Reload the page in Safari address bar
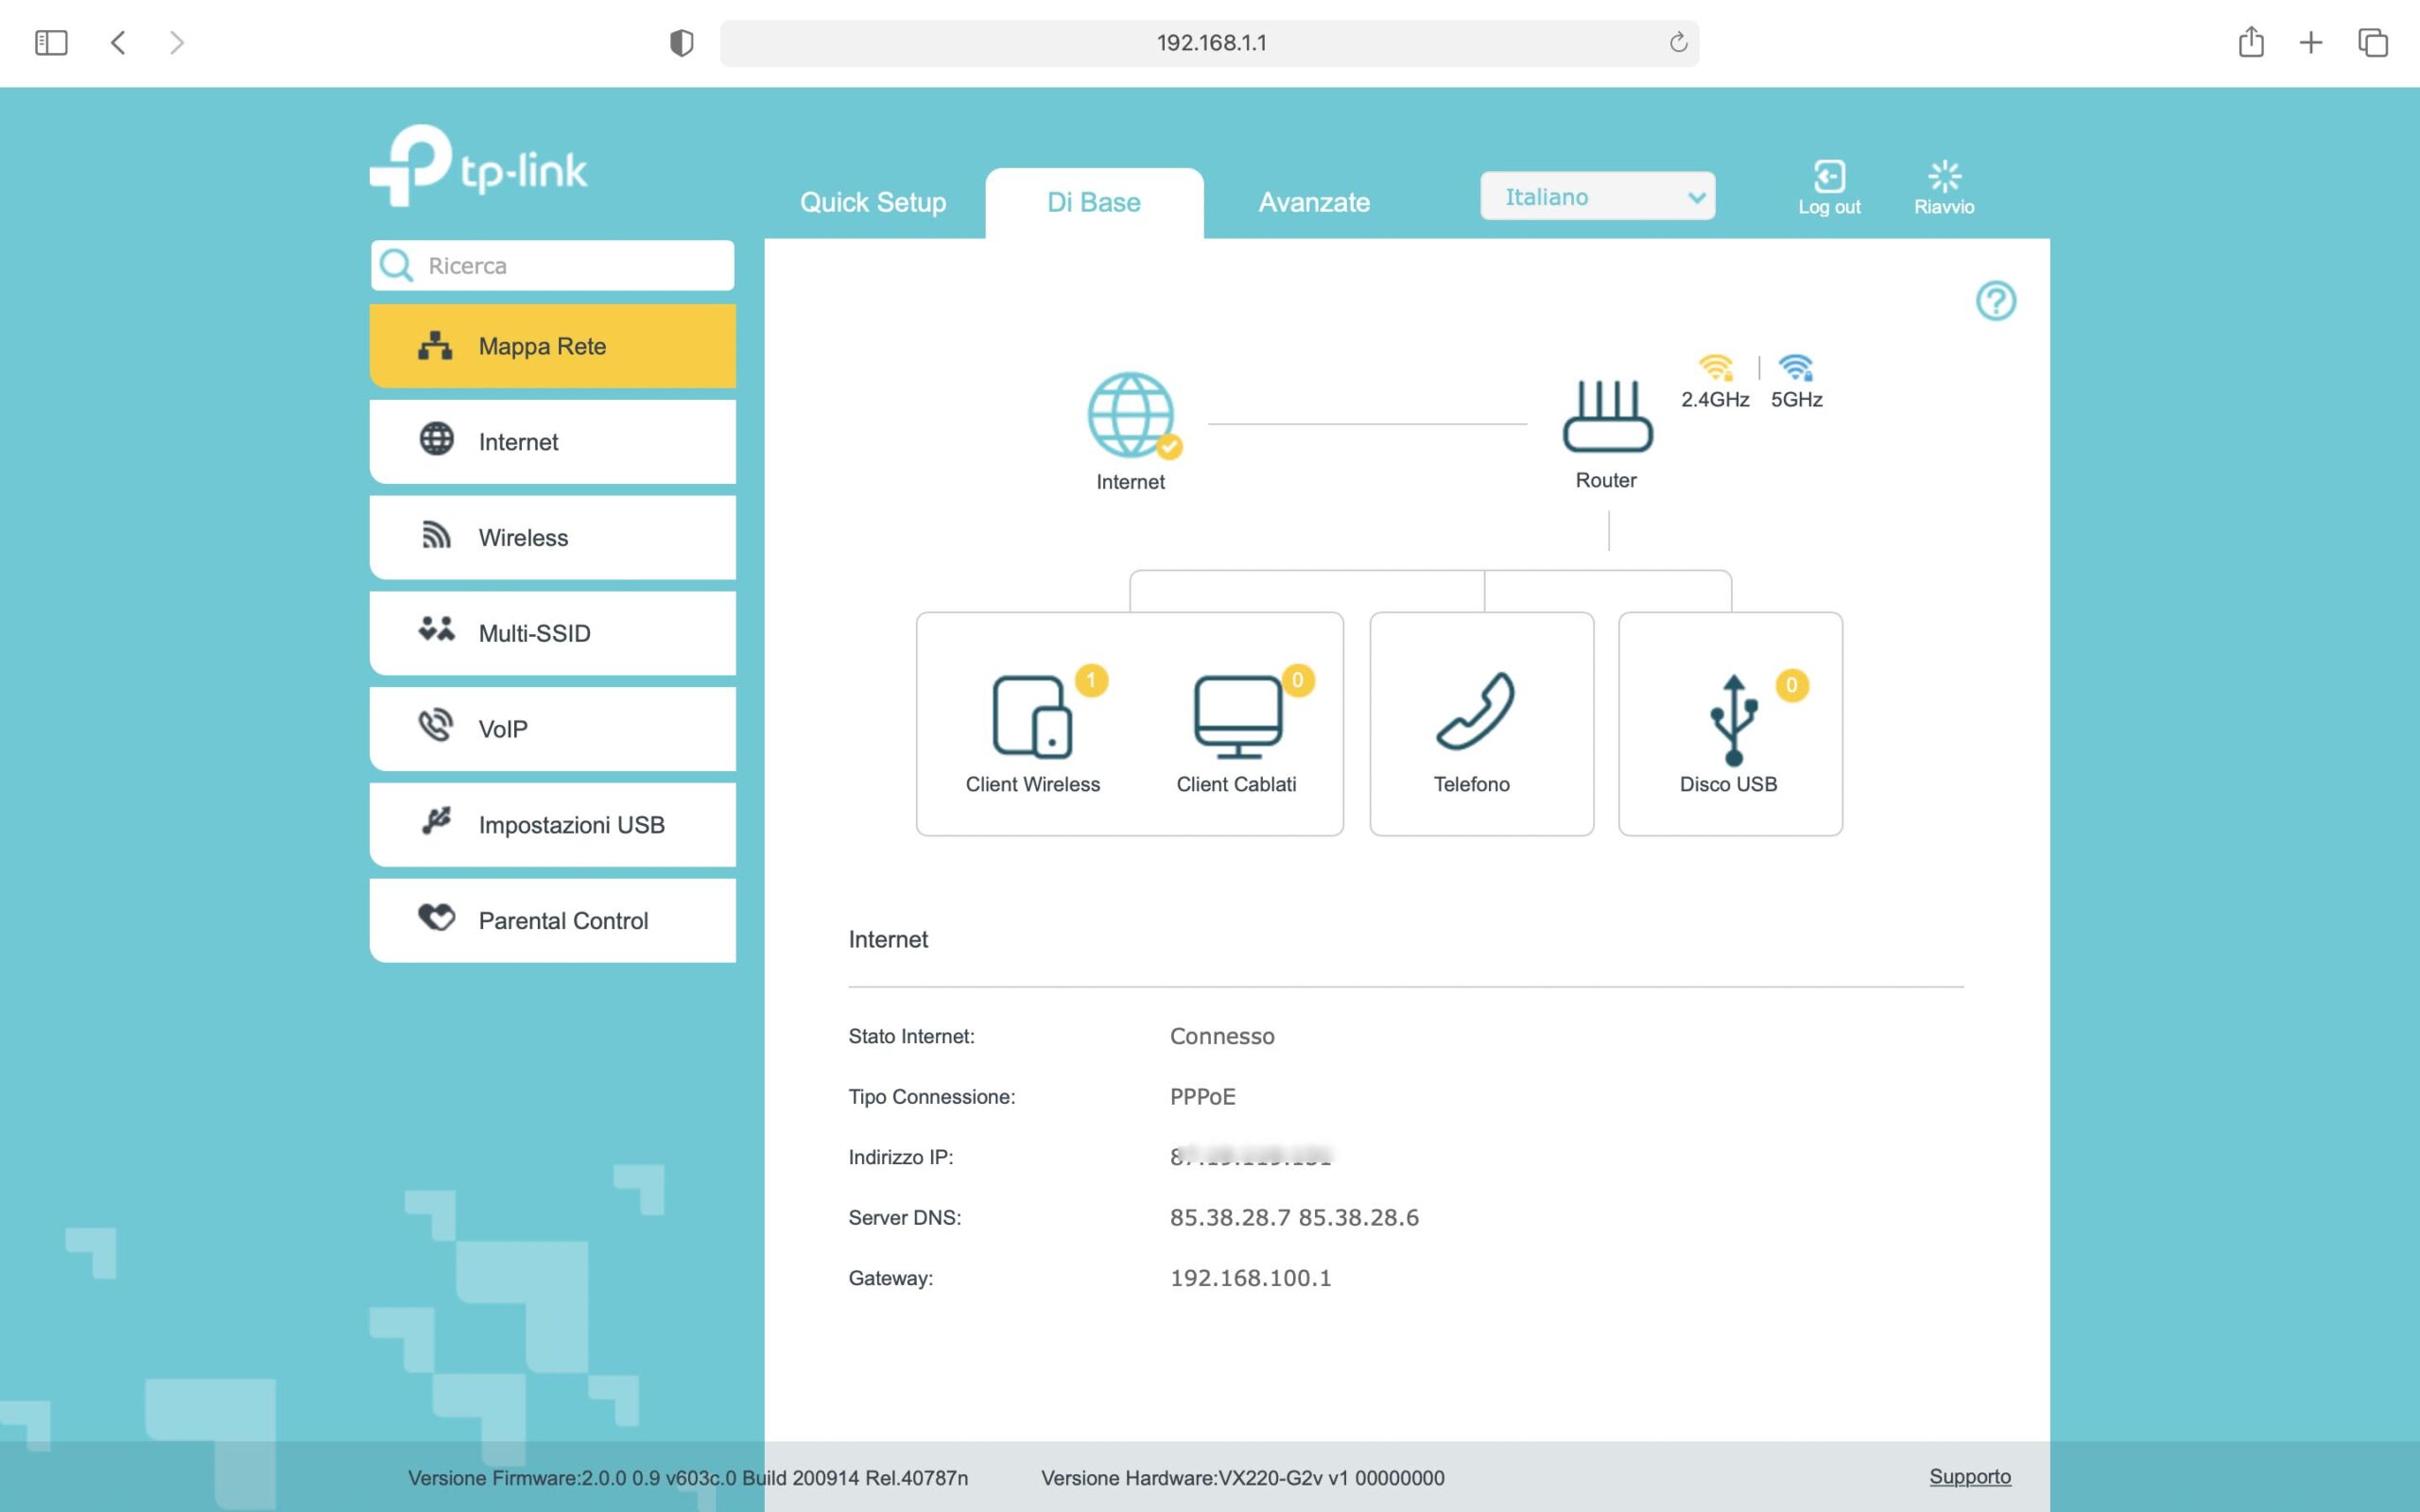The image size is (2420, 1512). coord(1678,42)
